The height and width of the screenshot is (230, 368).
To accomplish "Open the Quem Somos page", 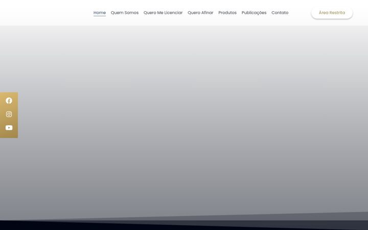I will 125,13.
